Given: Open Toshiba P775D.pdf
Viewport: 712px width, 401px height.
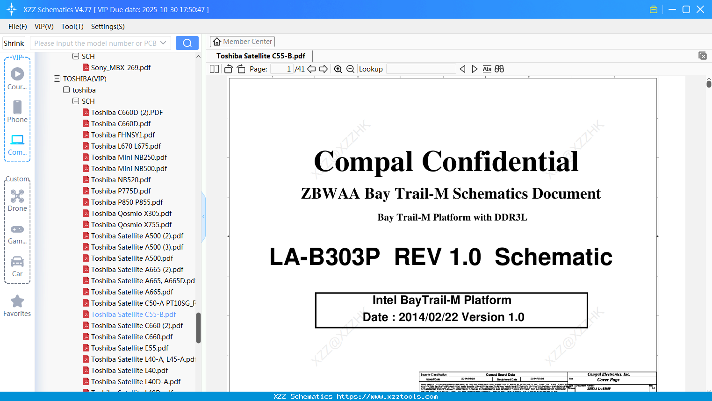Looking at the screenshot, I should click(121, 191).
